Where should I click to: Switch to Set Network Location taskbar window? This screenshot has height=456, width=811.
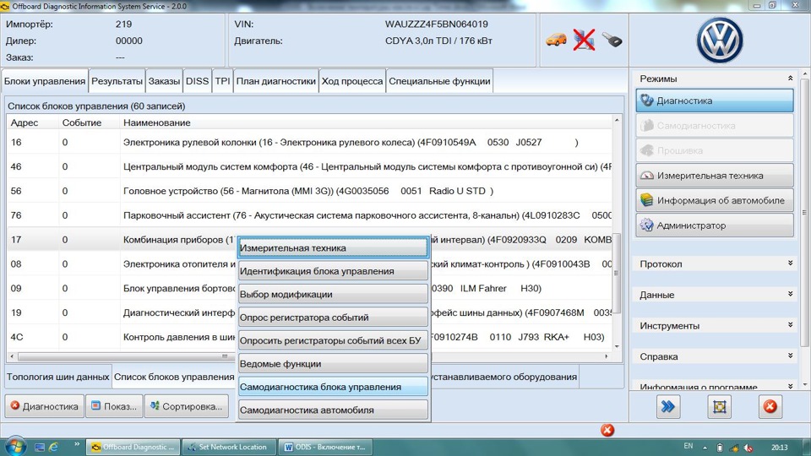(x=228, y=448)
